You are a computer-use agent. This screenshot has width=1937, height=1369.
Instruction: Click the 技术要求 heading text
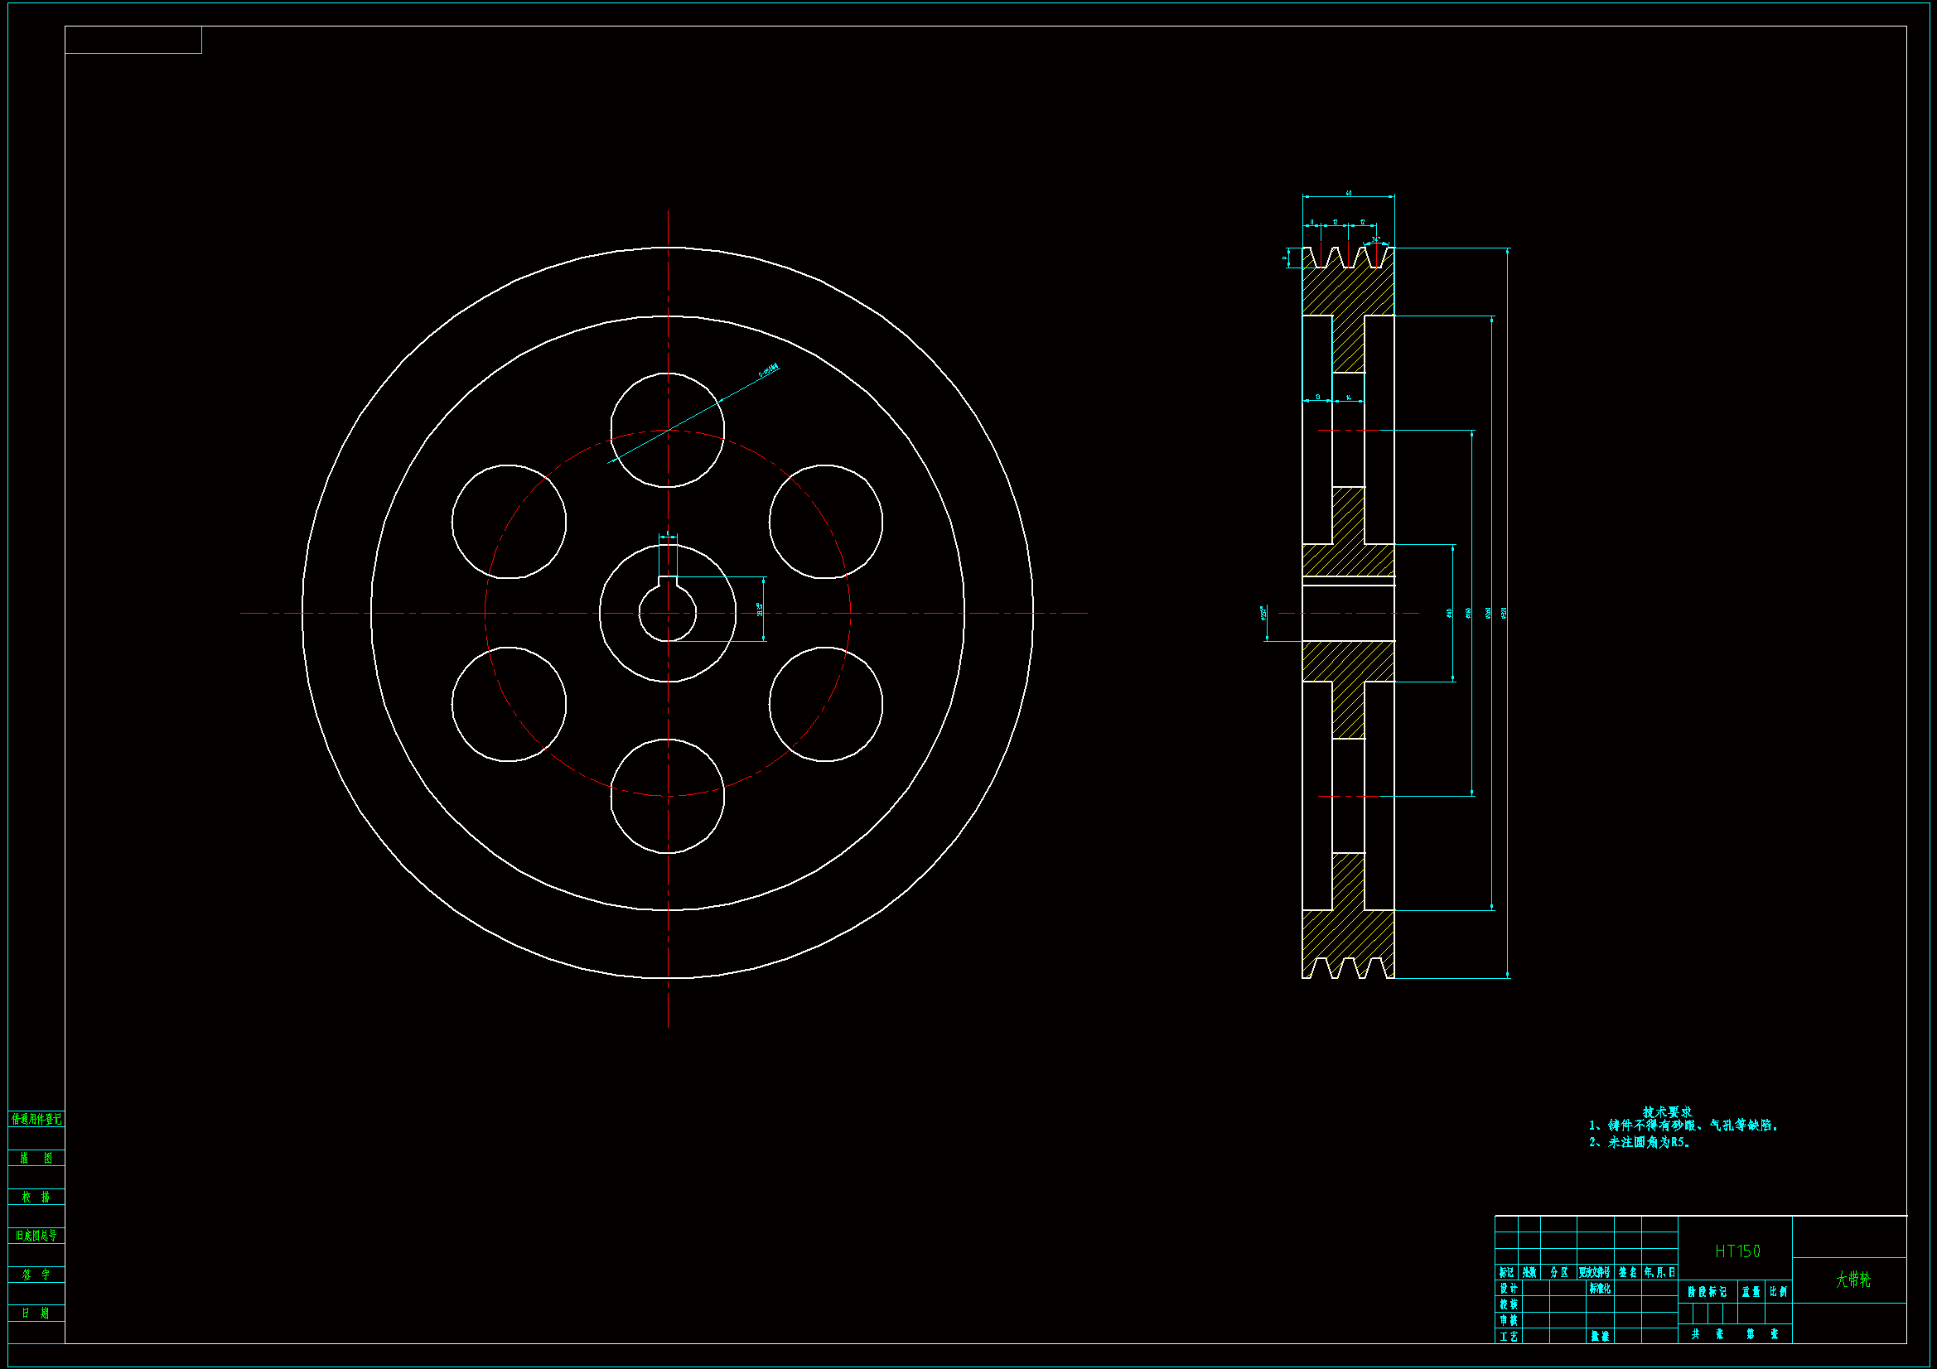pos(1666,1111)
